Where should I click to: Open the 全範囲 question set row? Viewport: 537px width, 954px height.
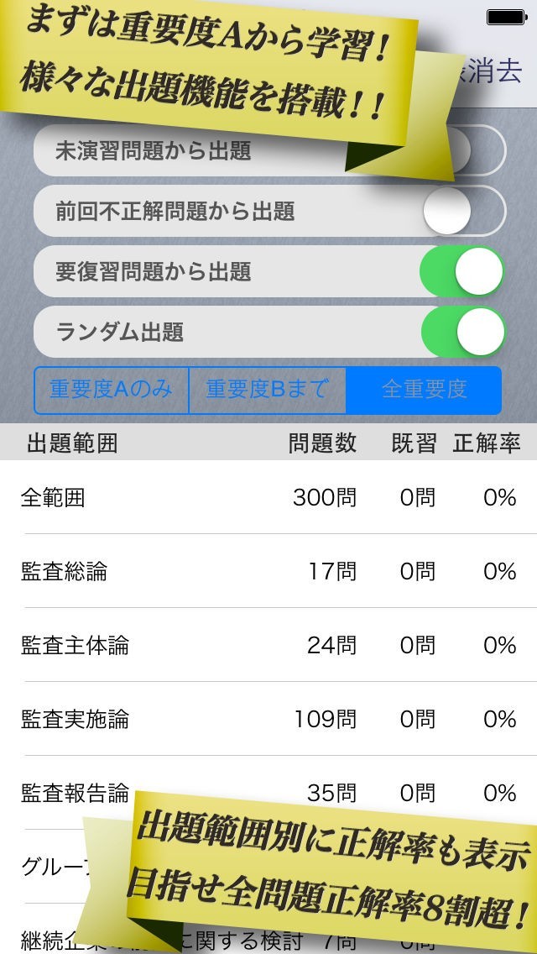pos(268,498)
